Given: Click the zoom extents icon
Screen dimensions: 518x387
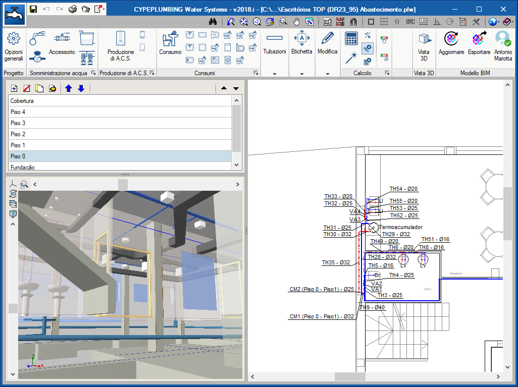Looking at the screenshot, I should (x=243, y=22).
